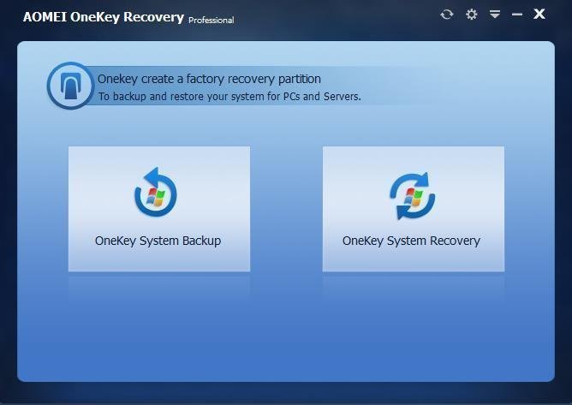Select the OneKey System Backup label
The width and height of the screenshot is (572, 405).
click(158, 241)
